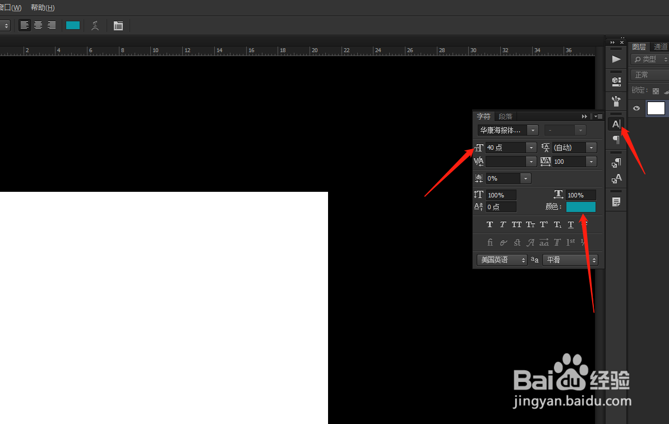Click the leading icon
This screenshot has width=669, height=424.
pyautogui.click(x=545, y=148)
